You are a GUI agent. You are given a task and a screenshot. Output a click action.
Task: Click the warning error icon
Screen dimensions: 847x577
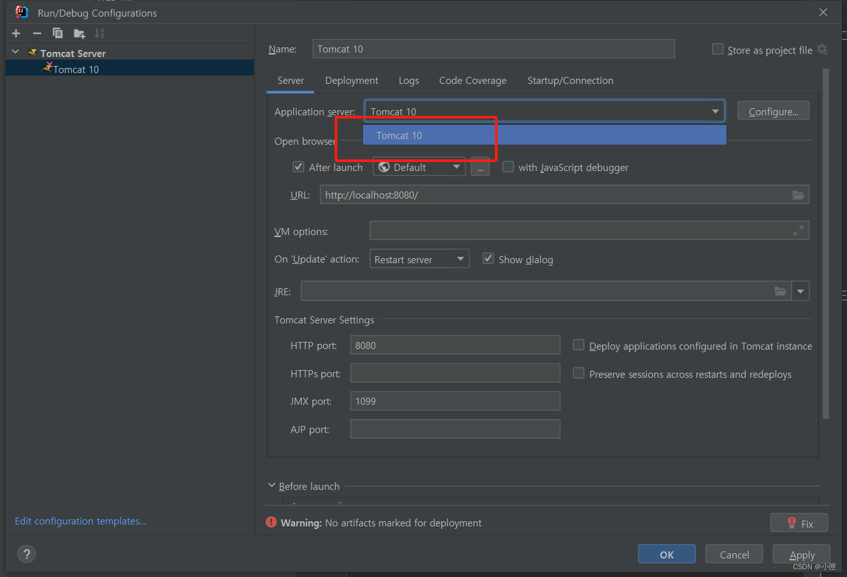point(271,523)
